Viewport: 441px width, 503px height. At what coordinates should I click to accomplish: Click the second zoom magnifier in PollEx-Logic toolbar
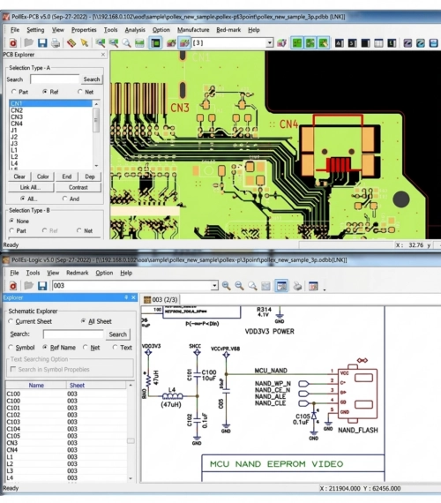click(x=239, y=286)
